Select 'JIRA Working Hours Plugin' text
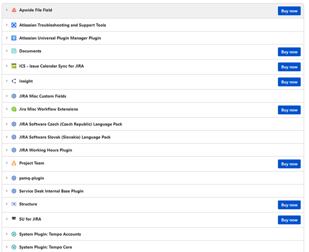This screenshot has width=309, height=252. click(45, 150)
